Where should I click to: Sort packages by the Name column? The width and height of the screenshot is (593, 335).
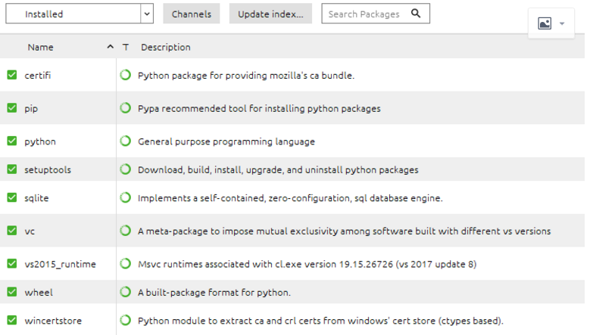(41, 47)
